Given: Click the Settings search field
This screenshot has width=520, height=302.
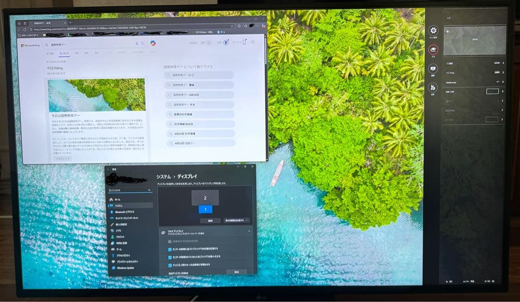Looking at the screenshot, I should pyautogui.click(x=129, y=190).
